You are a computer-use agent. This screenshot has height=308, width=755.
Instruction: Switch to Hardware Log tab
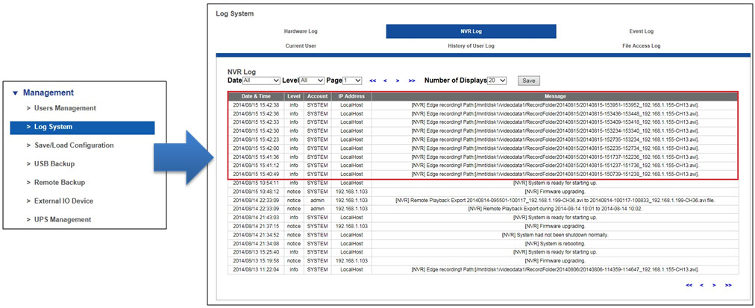point(301,31)
